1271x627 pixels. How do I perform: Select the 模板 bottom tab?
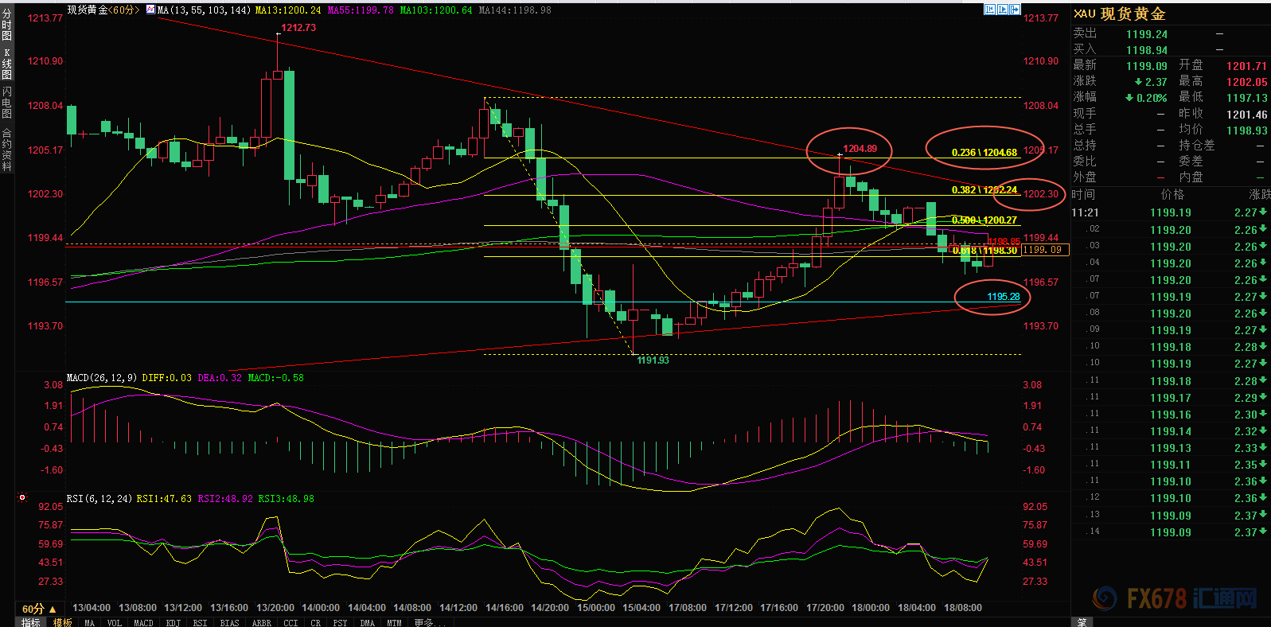coord(63,622)
